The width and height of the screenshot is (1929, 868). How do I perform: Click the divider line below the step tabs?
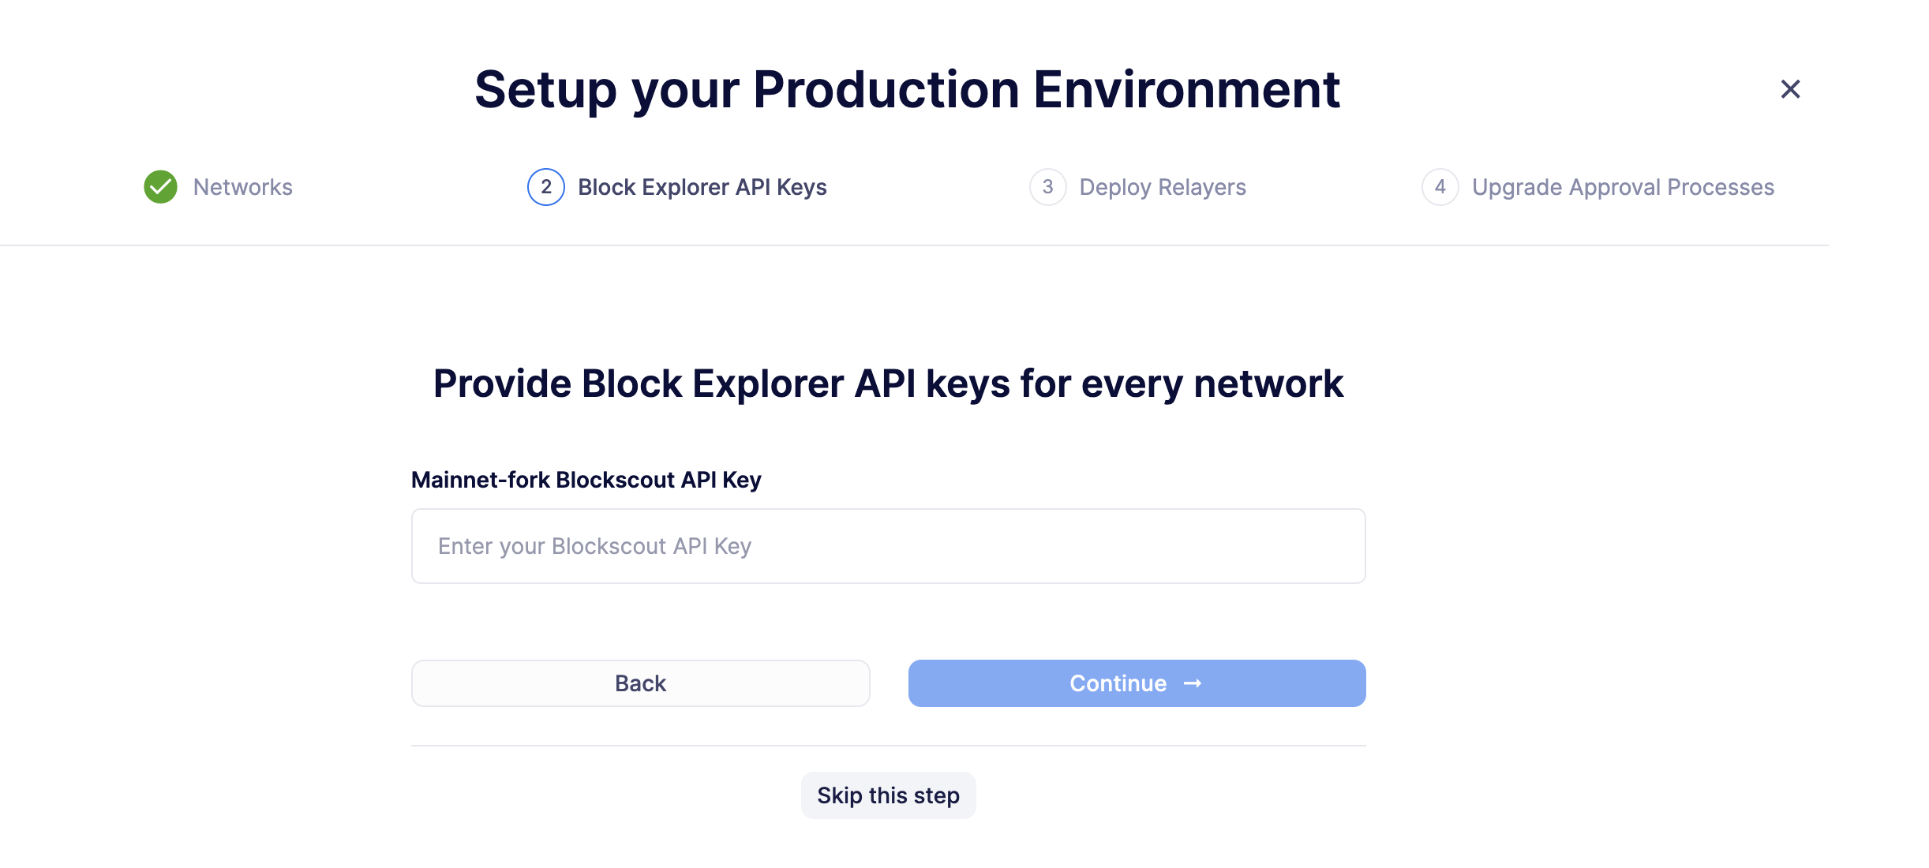(x=914, y=245)
